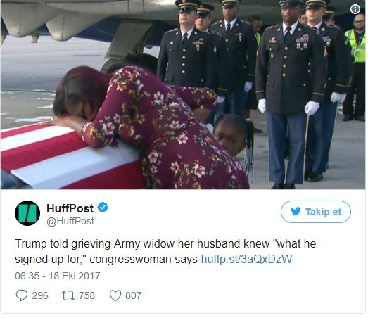Open the tweet's embedded photo
368x318 pixels.
183,94
